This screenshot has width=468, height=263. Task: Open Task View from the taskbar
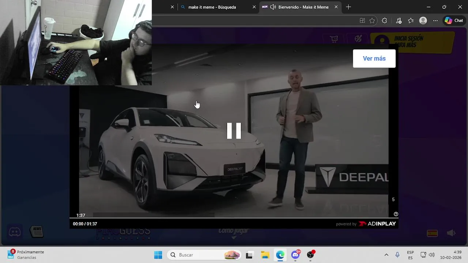coord(249,255)
